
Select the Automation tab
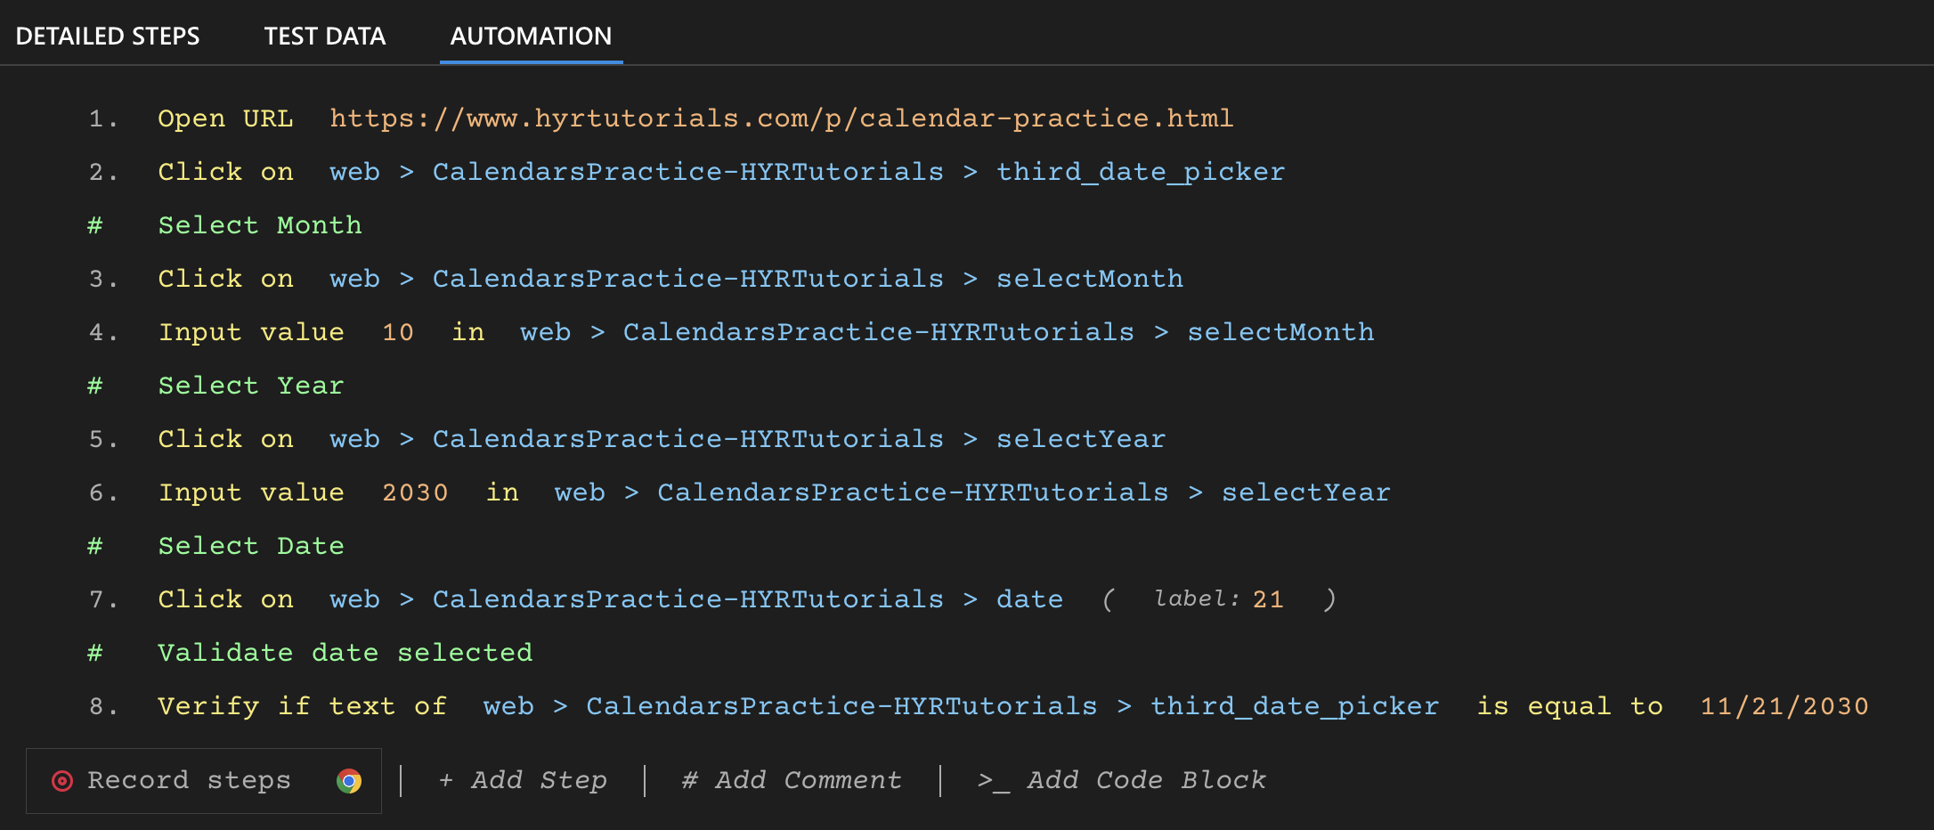pos(531,37)
